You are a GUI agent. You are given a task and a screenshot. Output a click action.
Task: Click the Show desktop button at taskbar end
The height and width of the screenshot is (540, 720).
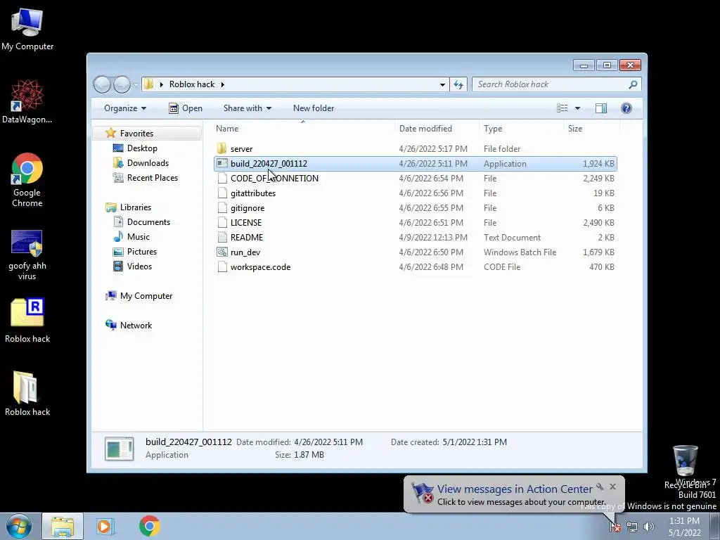coord(714,526)
